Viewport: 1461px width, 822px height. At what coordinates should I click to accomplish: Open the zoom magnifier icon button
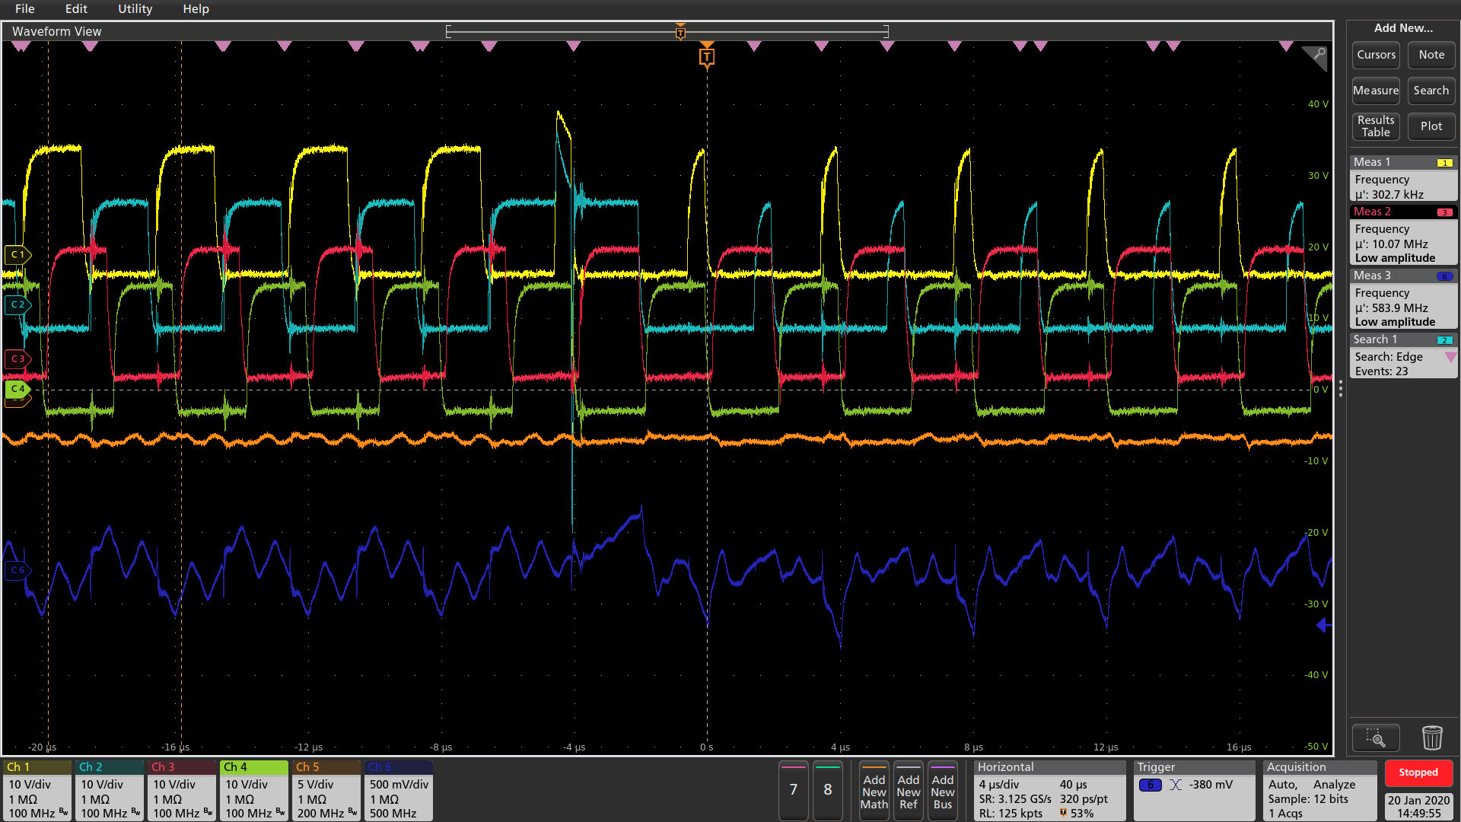1375,738
